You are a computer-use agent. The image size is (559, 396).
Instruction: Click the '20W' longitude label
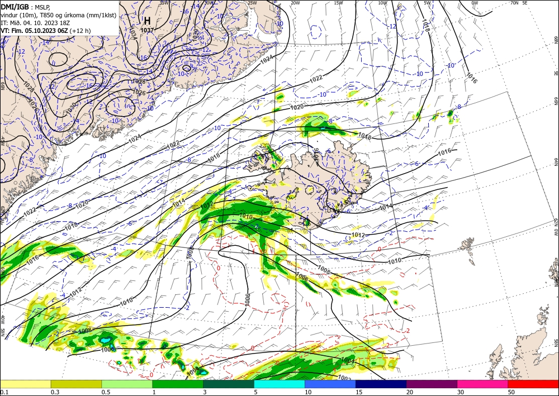point(295,3)
